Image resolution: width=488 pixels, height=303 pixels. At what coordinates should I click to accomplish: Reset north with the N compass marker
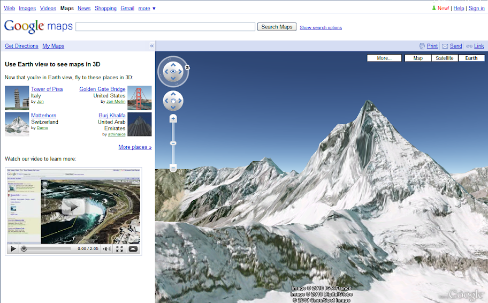click(187, 67)
